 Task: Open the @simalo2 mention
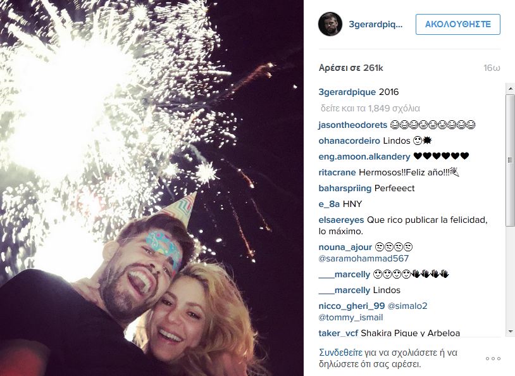point(407,306)
